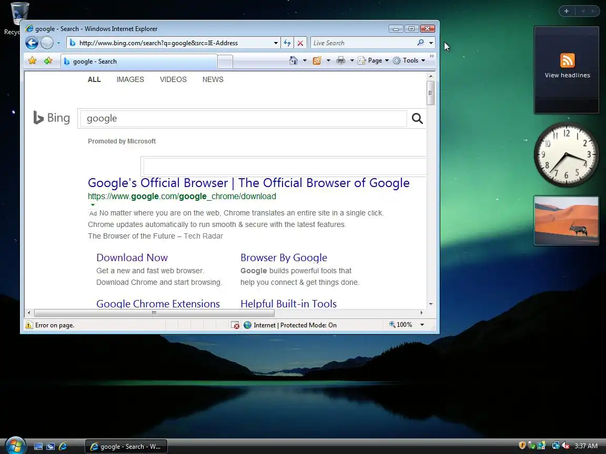Image resolution: width=606 pixels, height=454 pixels.
Task: Open the 'Google's Official Browser' ad link
Action: click(248, 183)
